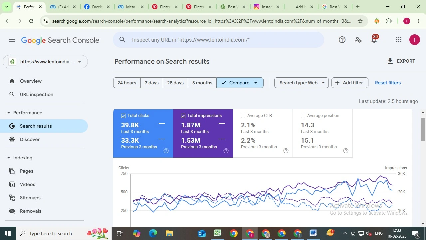Viewport: 426px width, 240px height.
Task: Open Chrome tab search dropdown
Action: [6, 7]
